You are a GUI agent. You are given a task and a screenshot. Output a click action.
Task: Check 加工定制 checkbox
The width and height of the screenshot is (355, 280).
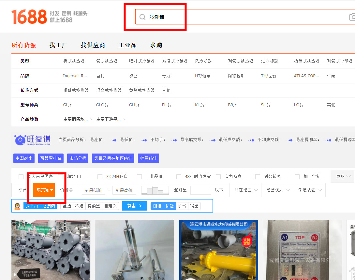[x=297, y=177]
